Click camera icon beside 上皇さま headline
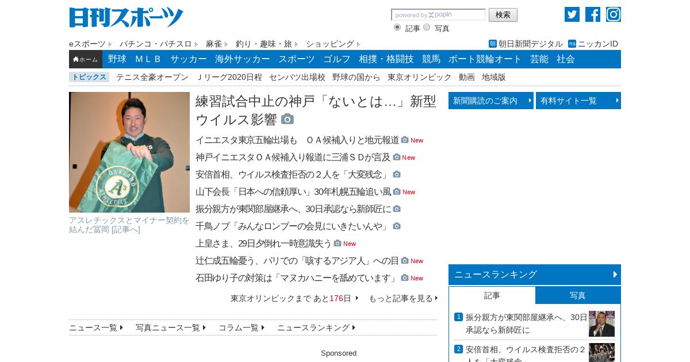The image size is (690, 362). point(338,243)
